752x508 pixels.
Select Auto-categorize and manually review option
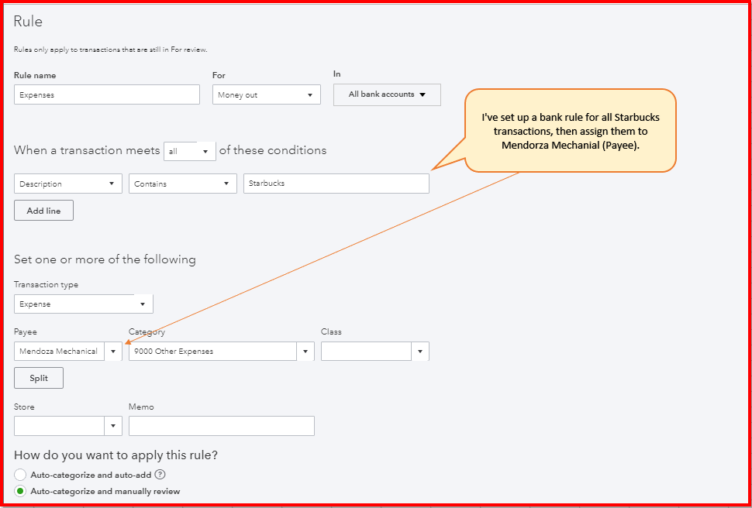click(21, 491)
